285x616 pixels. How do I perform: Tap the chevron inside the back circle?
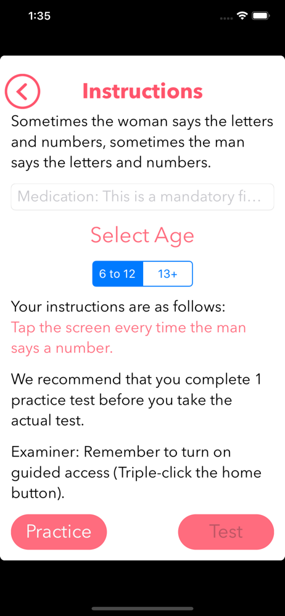22,92
